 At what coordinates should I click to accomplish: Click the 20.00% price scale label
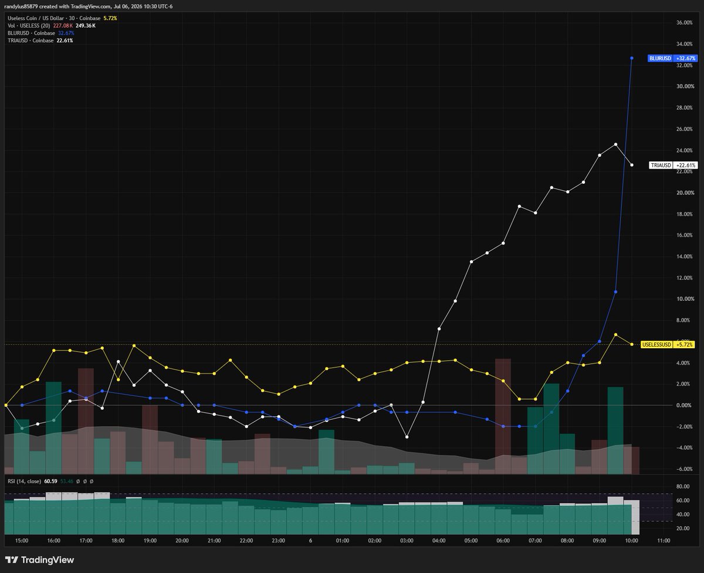(x=685, y=193)
